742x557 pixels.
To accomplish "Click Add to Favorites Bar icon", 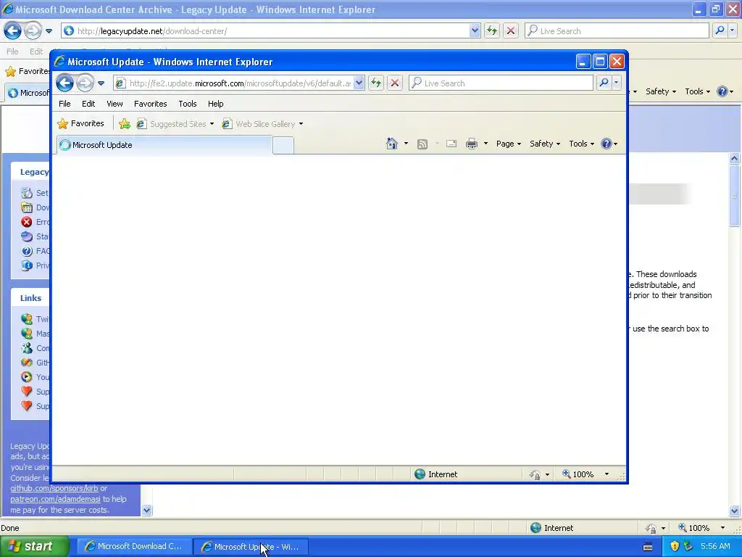I will [125, 123].
